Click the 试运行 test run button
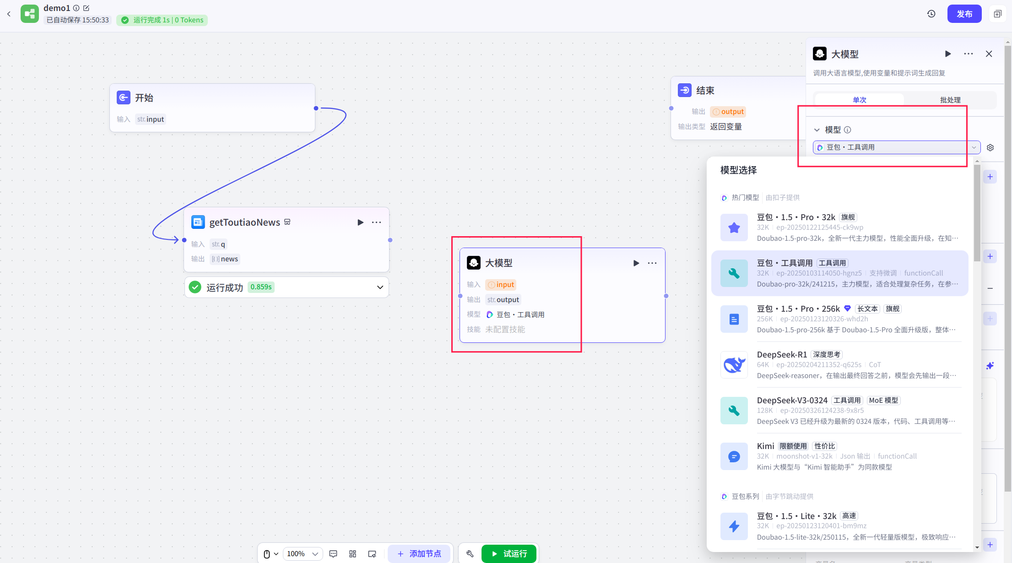The image size is (1012, 563). (509, 554)
